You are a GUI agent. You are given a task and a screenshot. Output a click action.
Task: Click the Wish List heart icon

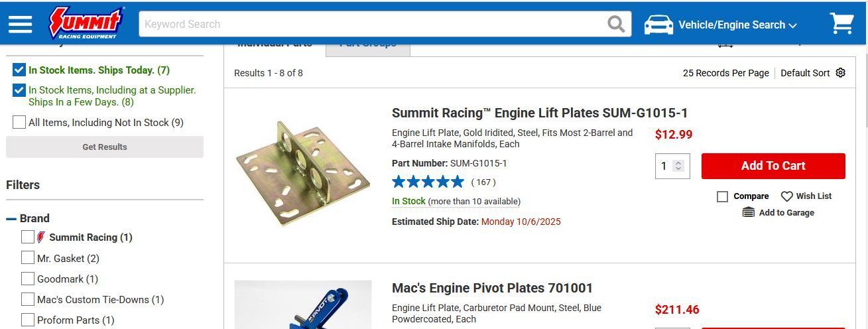point(787,196)
